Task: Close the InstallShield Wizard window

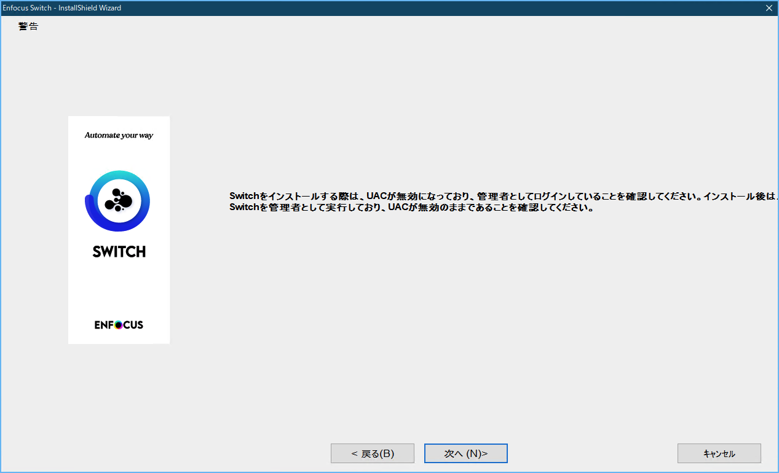Action: click(769, 8)
